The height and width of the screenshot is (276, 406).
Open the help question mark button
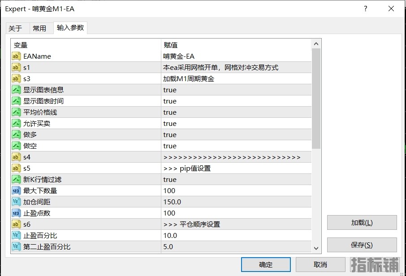(365, 9)
